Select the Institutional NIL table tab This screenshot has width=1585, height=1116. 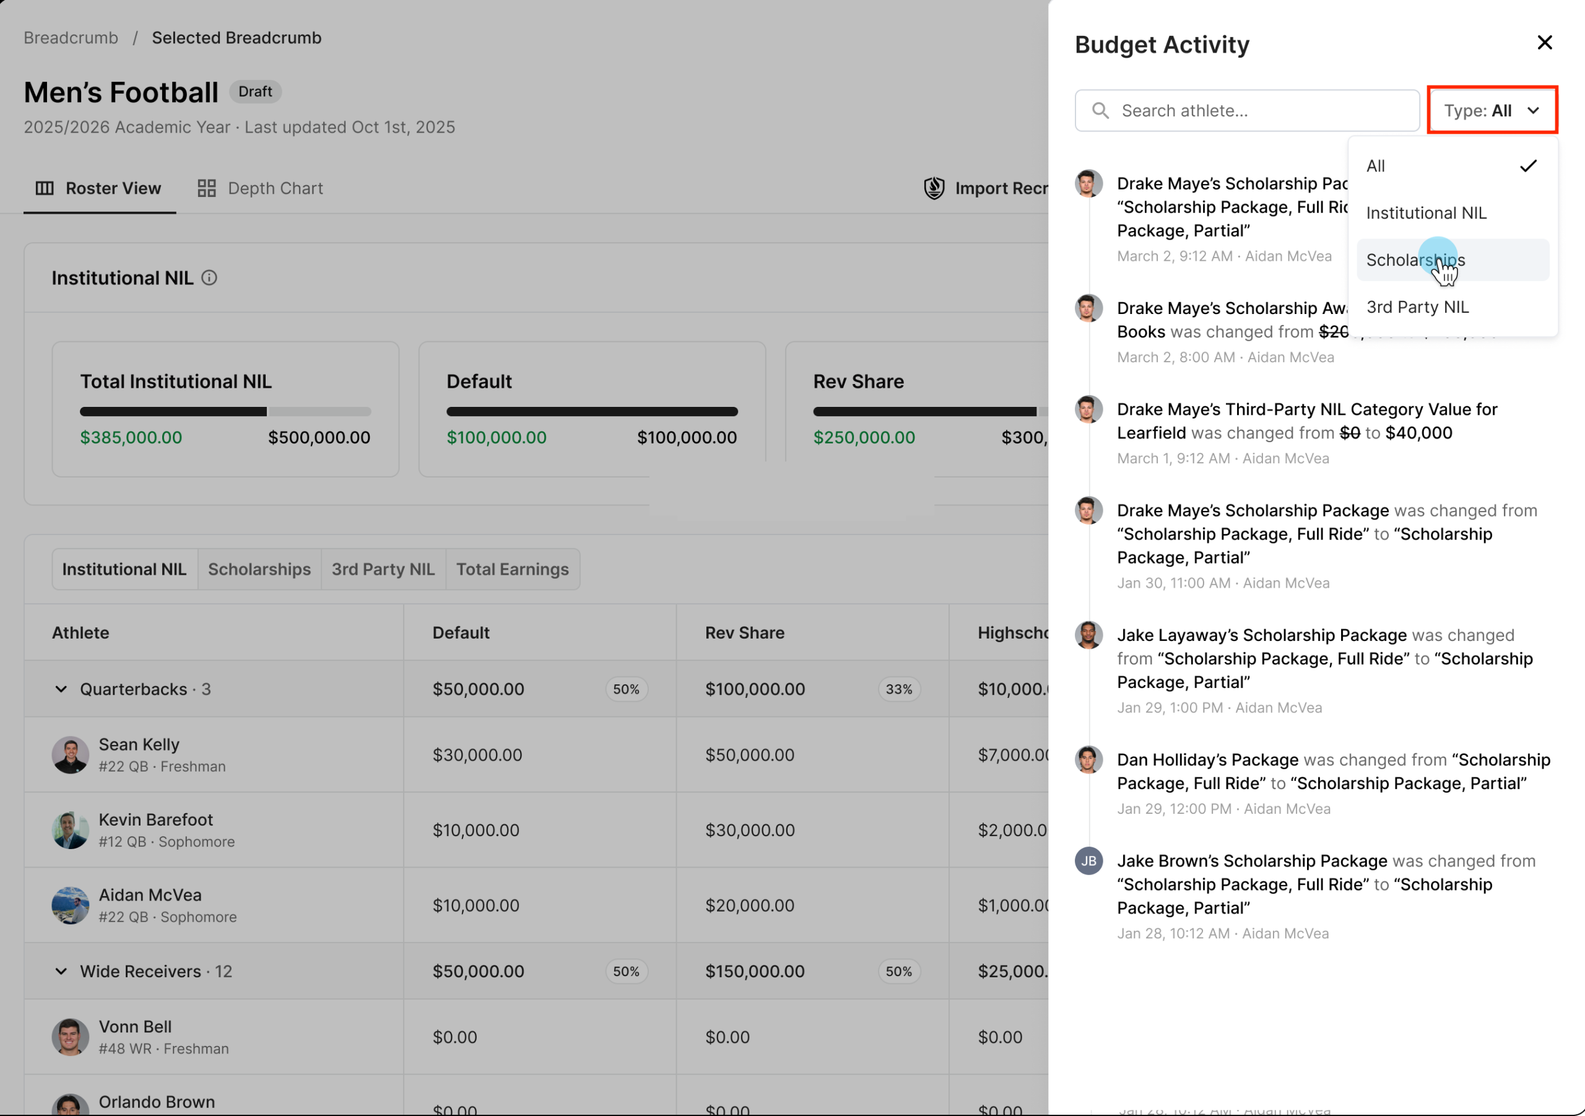point(124,569)
